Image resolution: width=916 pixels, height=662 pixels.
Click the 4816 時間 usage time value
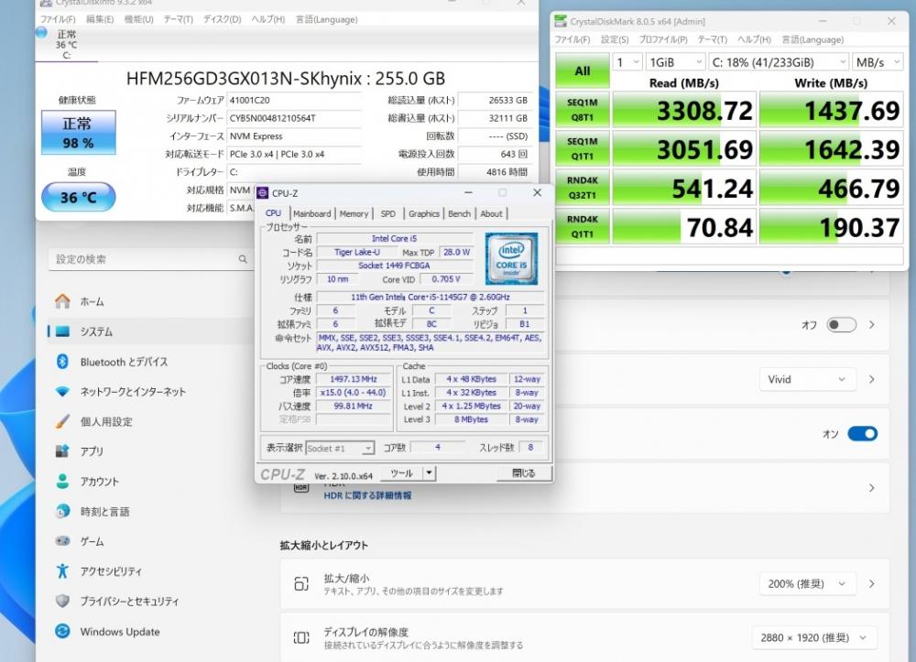point(495,172)
